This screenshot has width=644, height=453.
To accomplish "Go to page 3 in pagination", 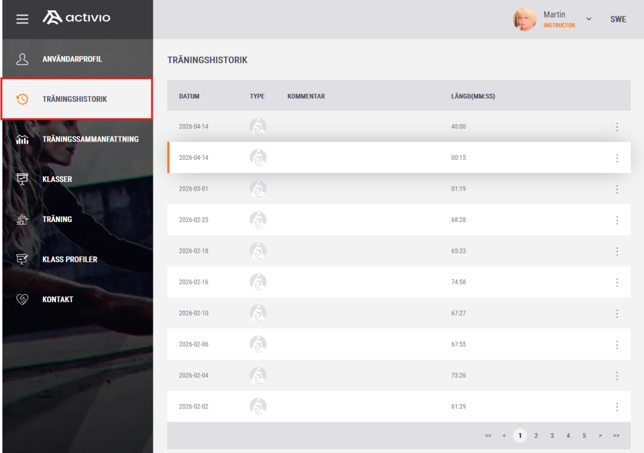I will coord(552,435).
